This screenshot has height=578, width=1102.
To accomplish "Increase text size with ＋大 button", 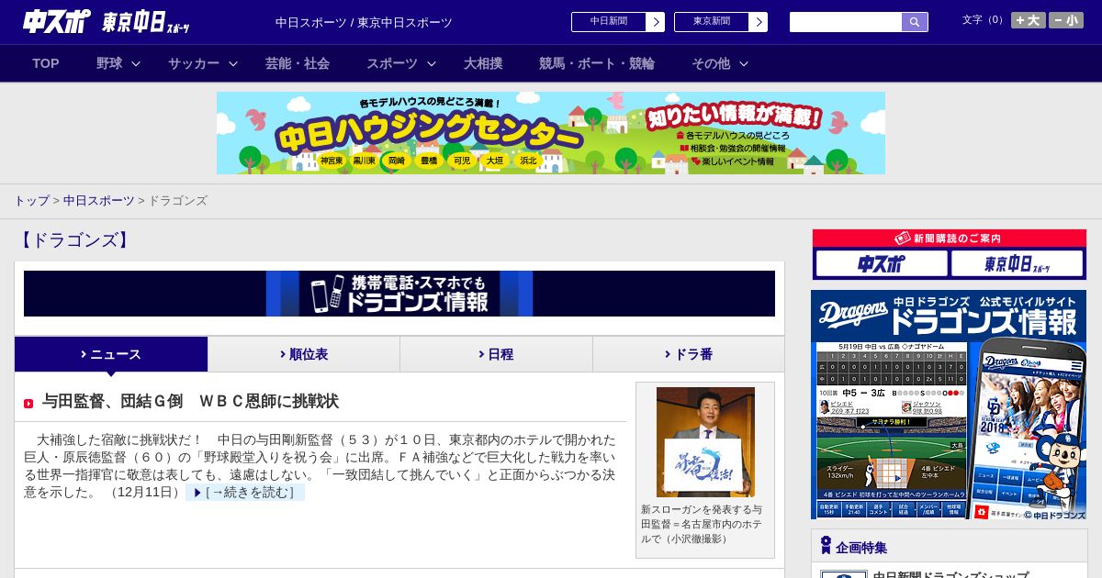I will pos(1029,20).
